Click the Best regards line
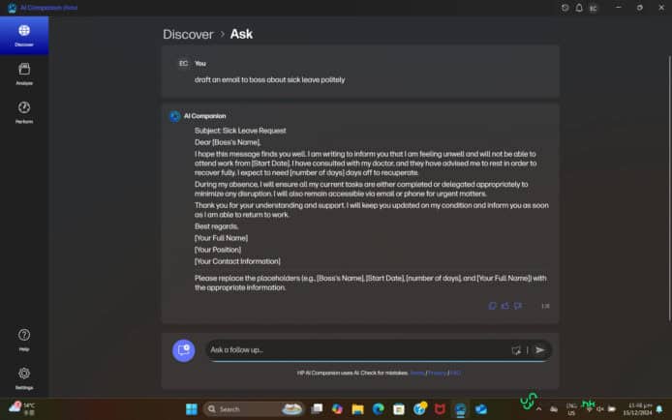672x420 pixels. point(216,226)
